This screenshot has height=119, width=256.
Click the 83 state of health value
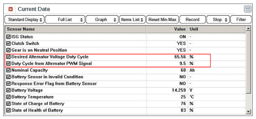tap(183, 110)
